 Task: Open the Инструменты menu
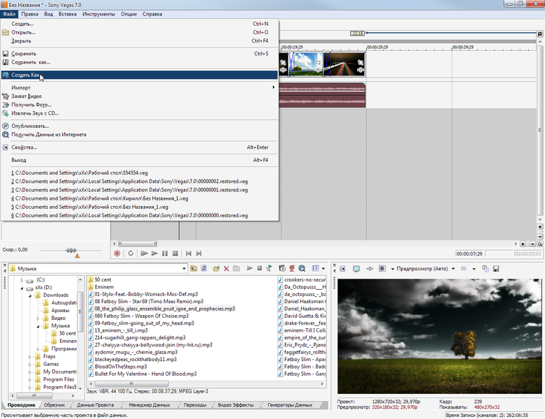click(99, 14)
